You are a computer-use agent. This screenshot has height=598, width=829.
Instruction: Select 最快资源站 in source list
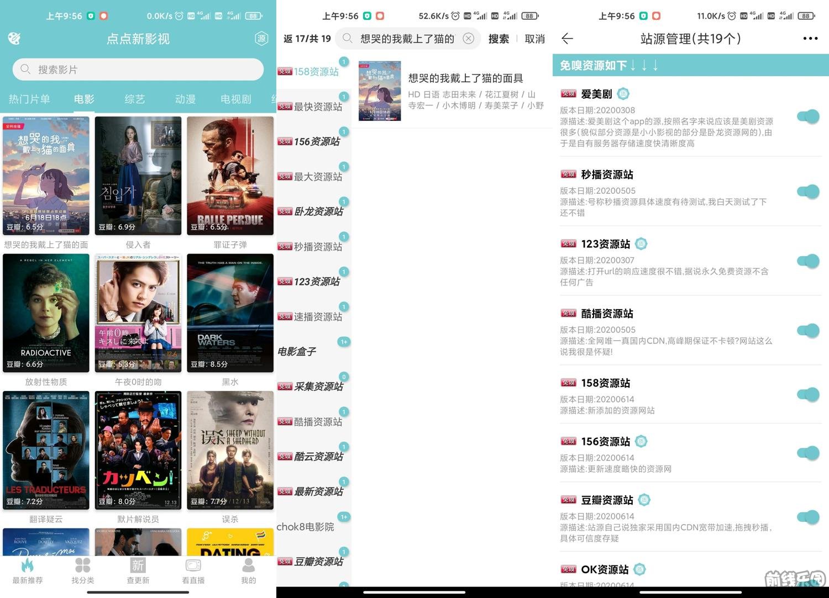tap(313, 107)
